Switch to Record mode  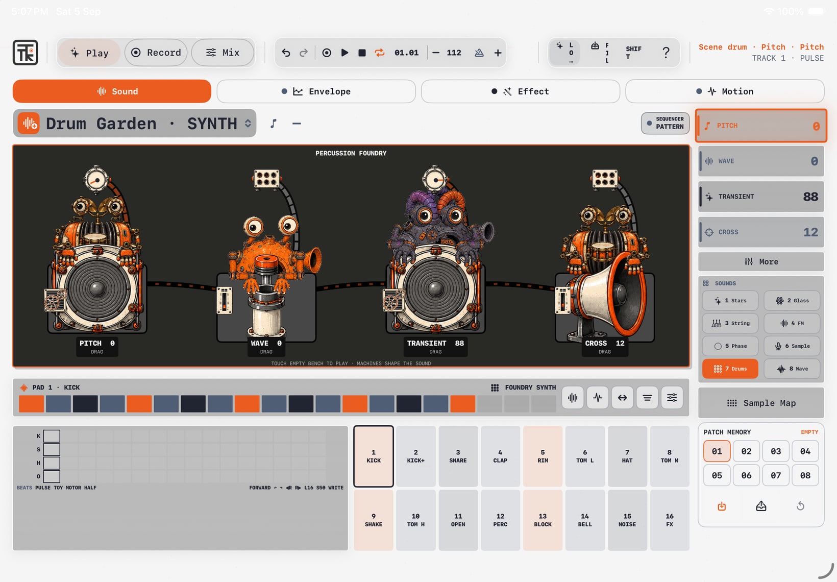156,53
